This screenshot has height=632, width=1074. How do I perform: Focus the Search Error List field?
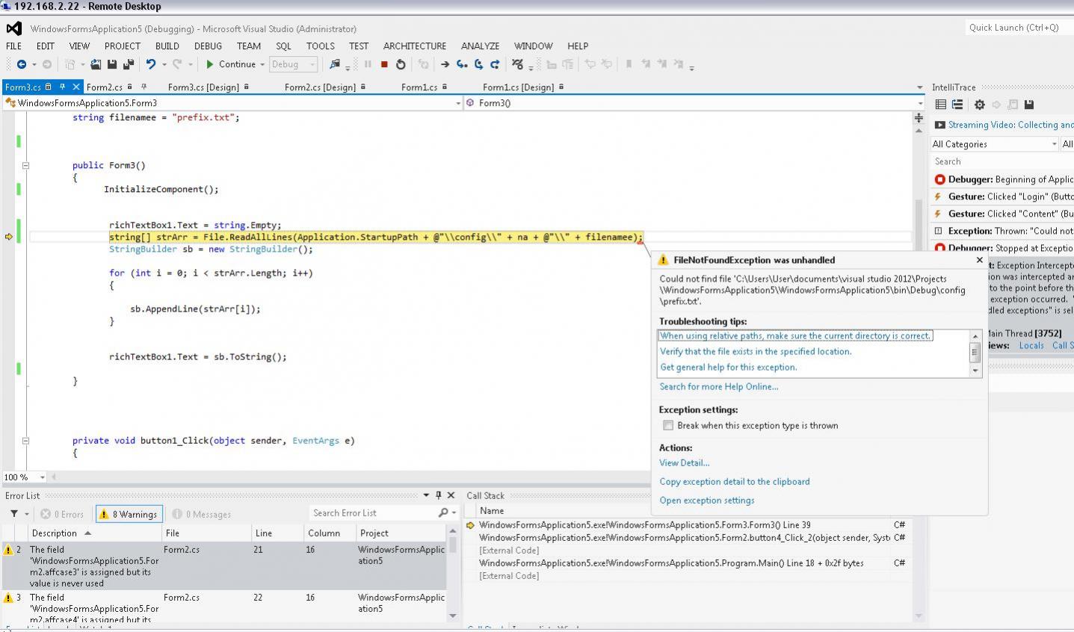point(374,513)
